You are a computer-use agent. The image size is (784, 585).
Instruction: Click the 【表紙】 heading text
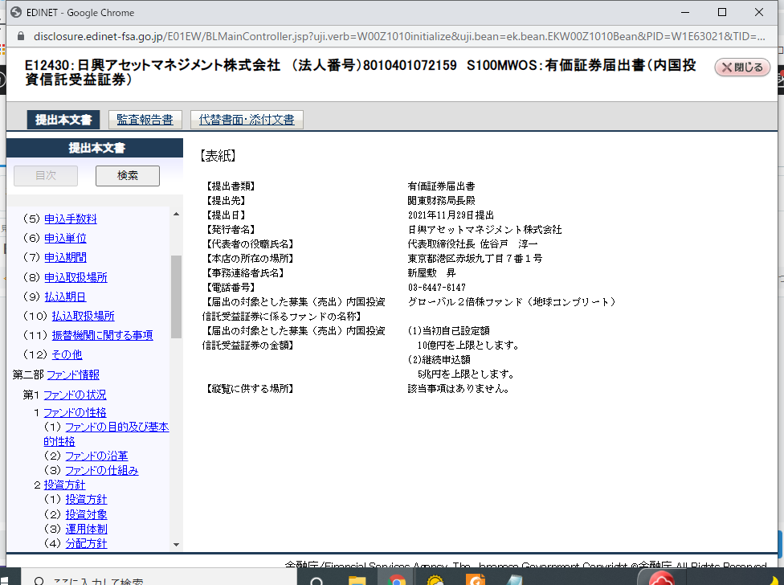(x=218, y=156)
